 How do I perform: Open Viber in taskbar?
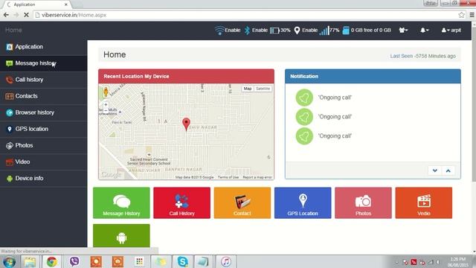click(x=74, y=261)
